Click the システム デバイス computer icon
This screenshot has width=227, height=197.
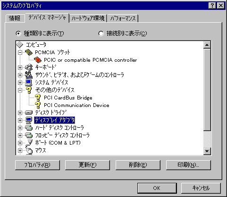(29, 82)
